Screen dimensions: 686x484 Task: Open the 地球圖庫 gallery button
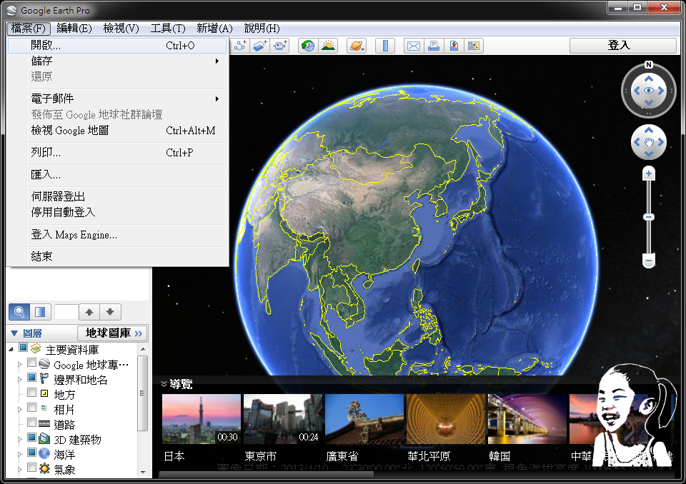click(113, 333)
